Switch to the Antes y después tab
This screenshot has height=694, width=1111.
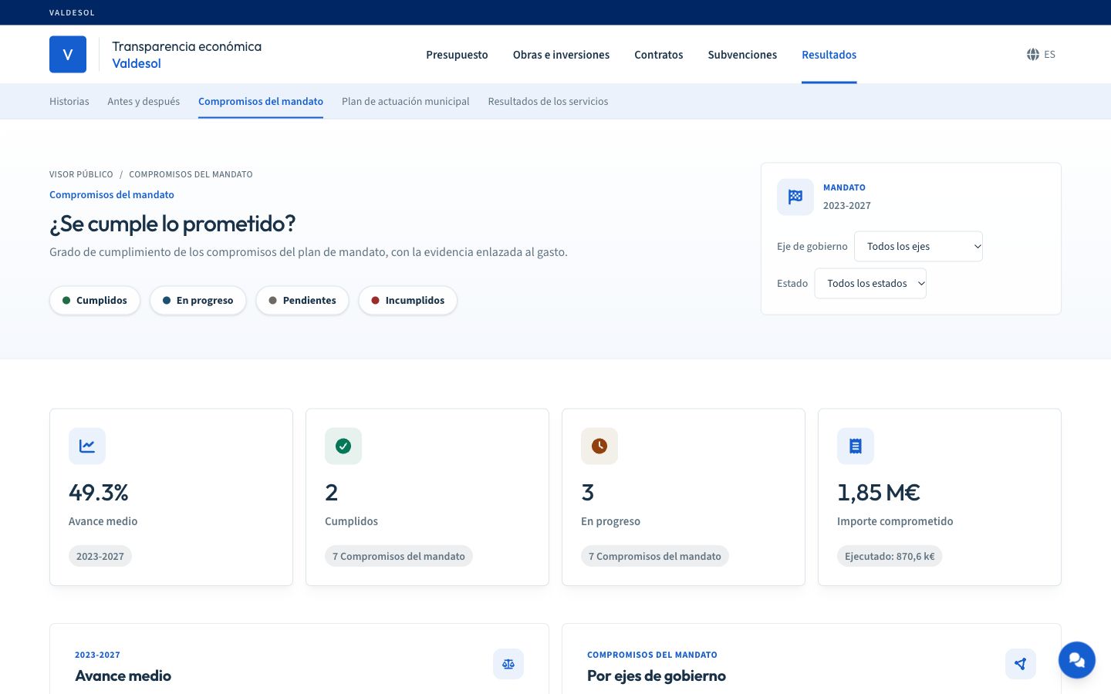point(144,101)
